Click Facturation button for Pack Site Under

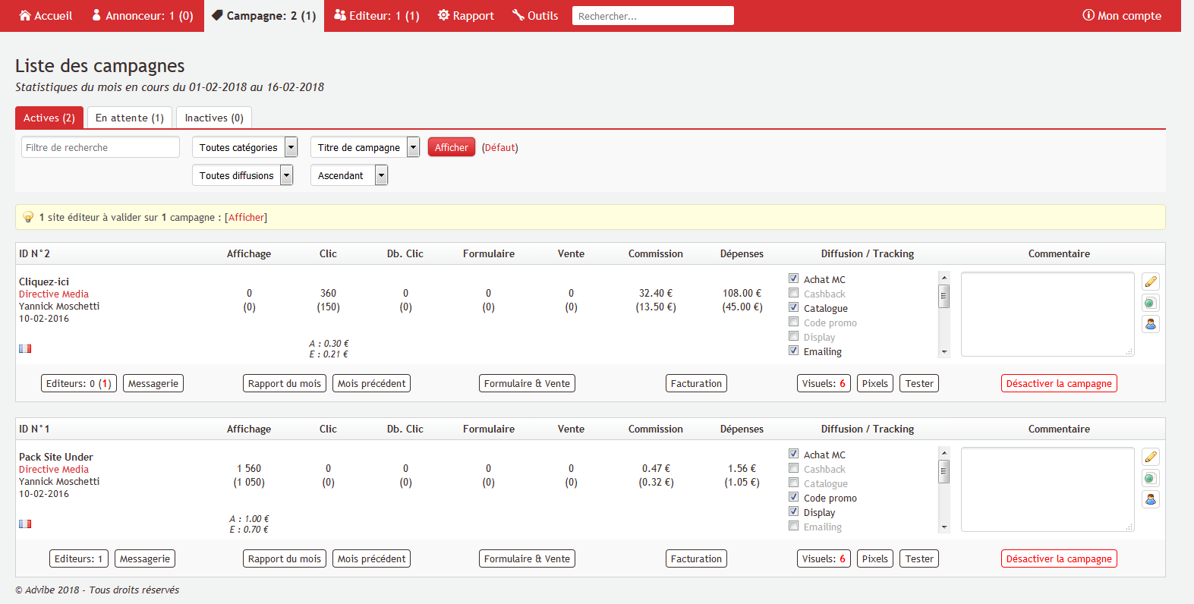coord(696,559)
